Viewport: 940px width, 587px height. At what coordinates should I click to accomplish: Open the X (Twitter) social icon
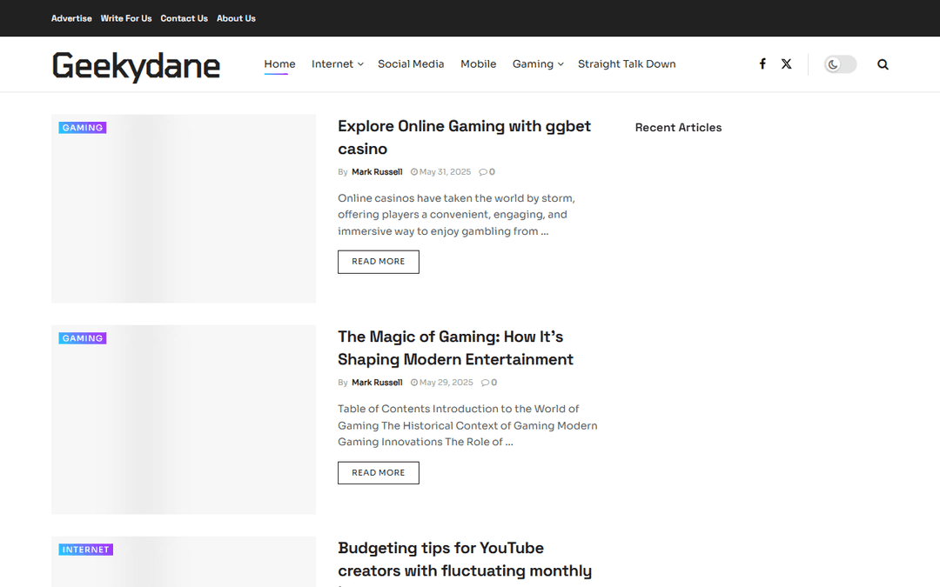(786, 64)
